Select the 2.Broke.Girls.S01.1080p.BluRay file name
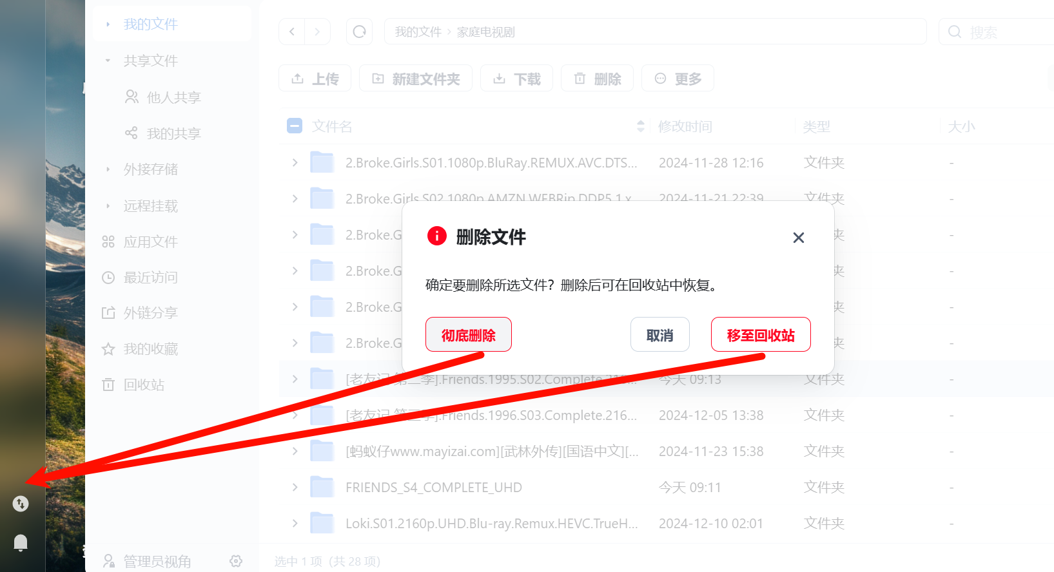The image size is (1054, 572). click(491, 163)
